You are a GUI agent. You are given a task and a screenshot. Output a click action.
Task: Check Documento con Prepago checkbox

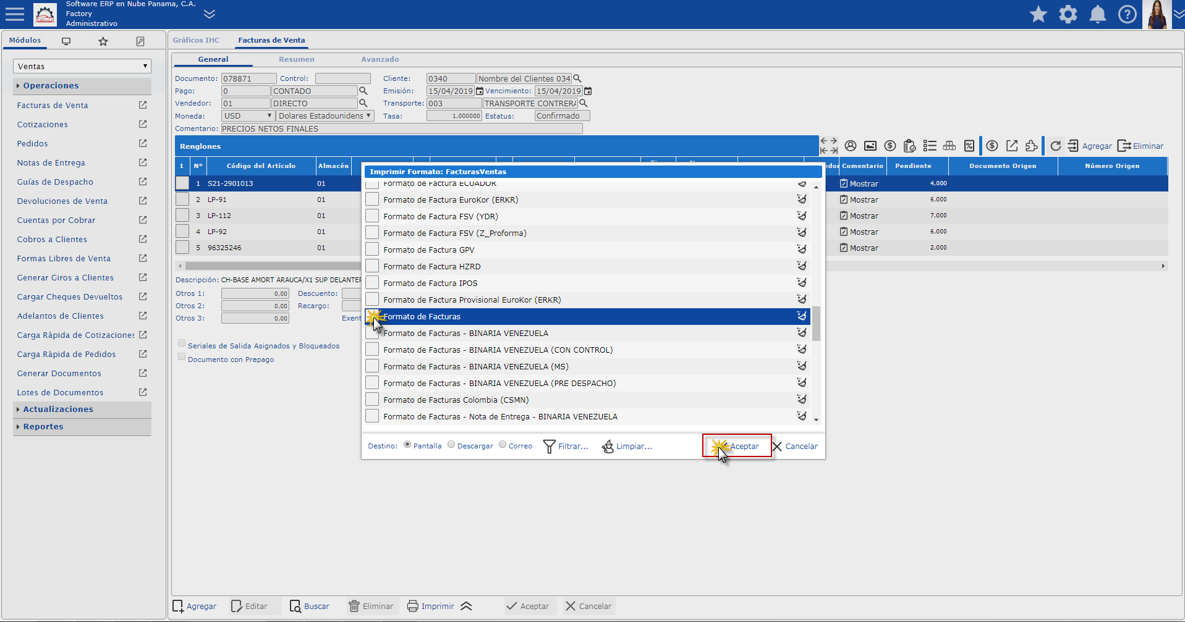coord(182,357)
